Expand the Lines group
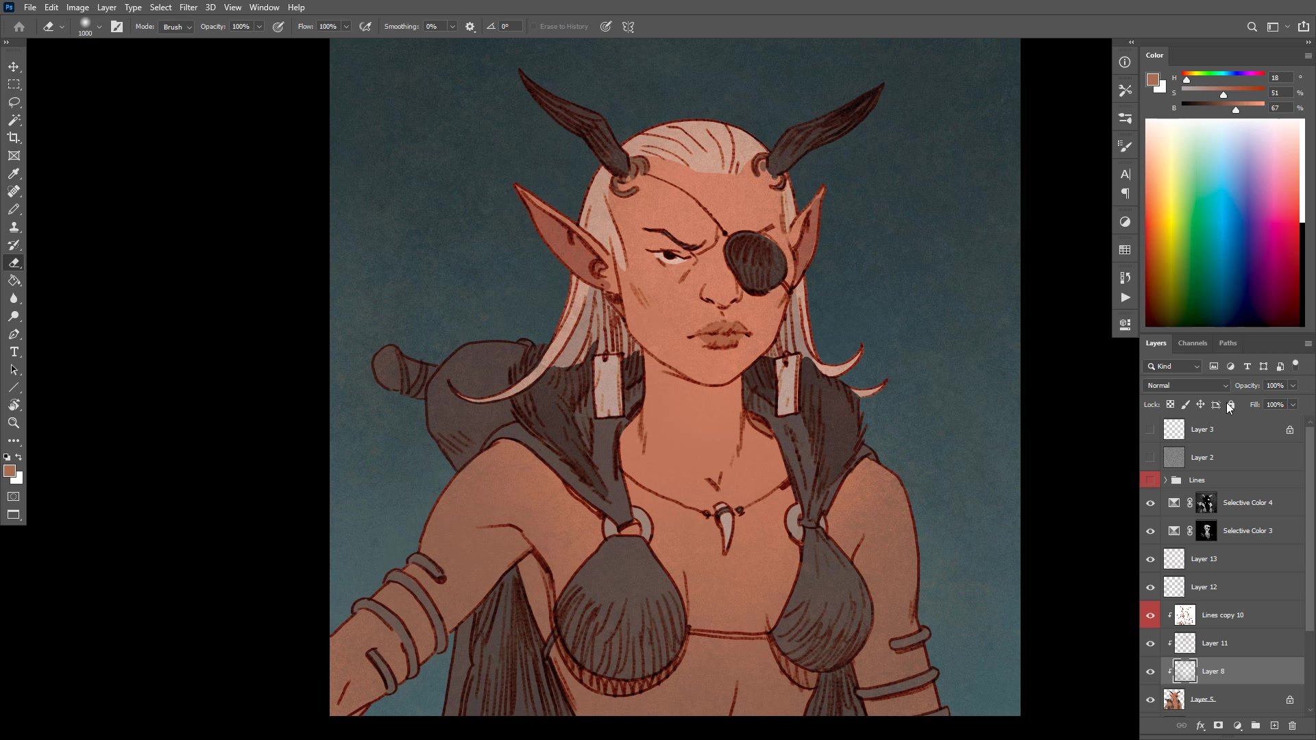This screenshot has width=1316, height=740. [1165, 480]
